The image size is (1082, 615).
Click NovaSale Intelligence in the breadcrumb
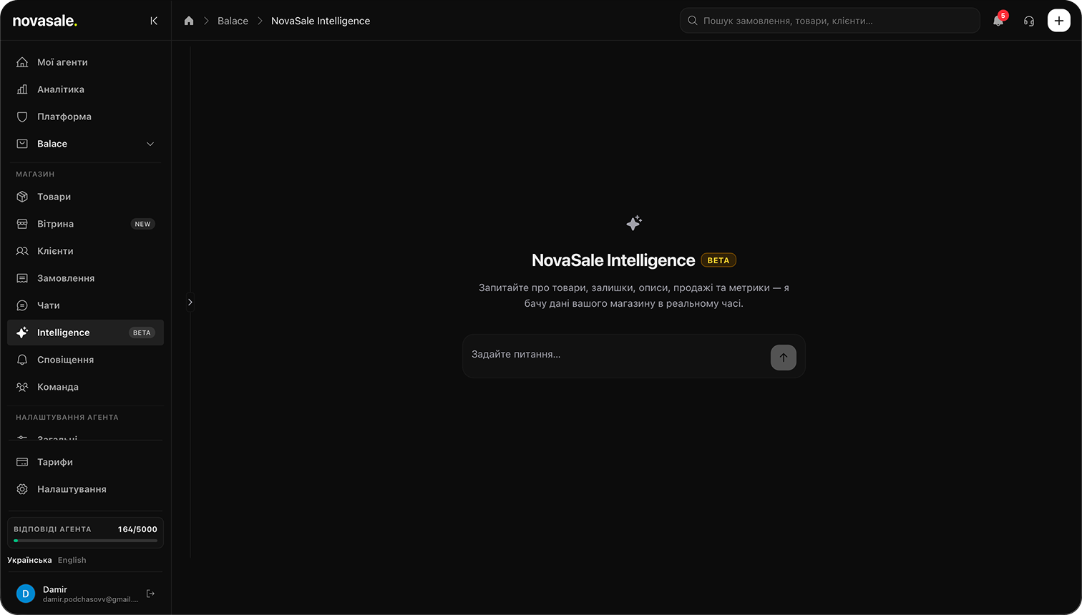click(x=321, y=21)
